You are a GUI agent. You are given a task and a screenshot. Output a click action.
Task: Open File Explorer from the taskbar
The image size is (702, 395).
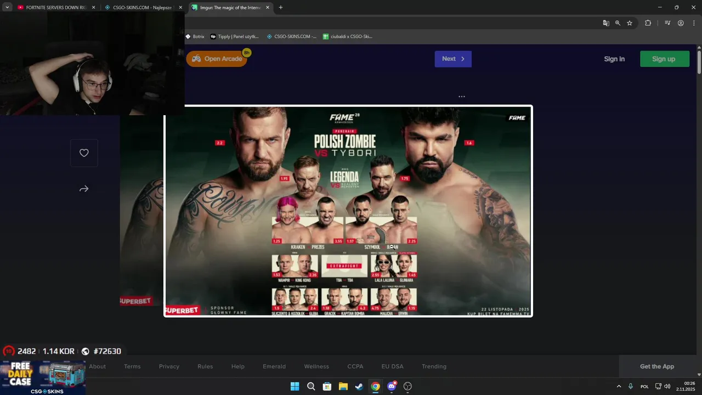(343, 386)
